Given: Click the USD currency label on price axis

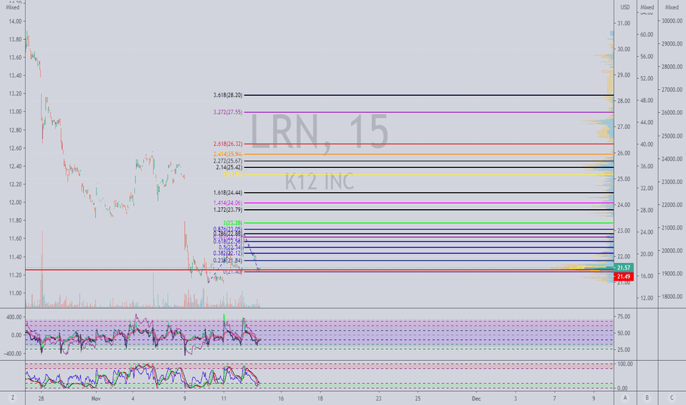Looking at the screenshot, I should [x=625, y=7].
